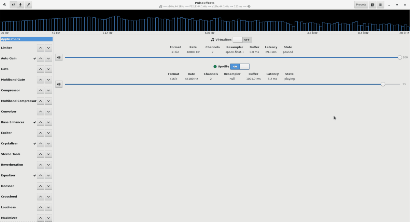
Task: Click the sine wave test signal icon
Action: [28, 5]
